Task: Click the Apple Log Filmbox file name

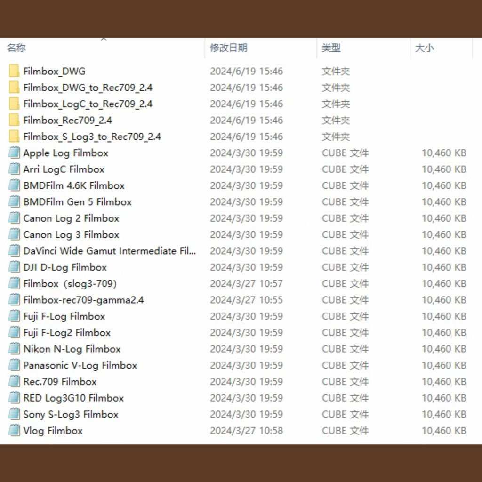Action: coord(66,153)
